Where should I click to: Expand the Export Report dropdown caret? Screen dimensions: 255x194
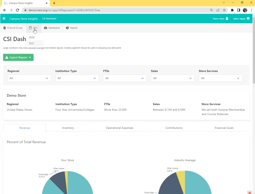[x=30, y=57]
